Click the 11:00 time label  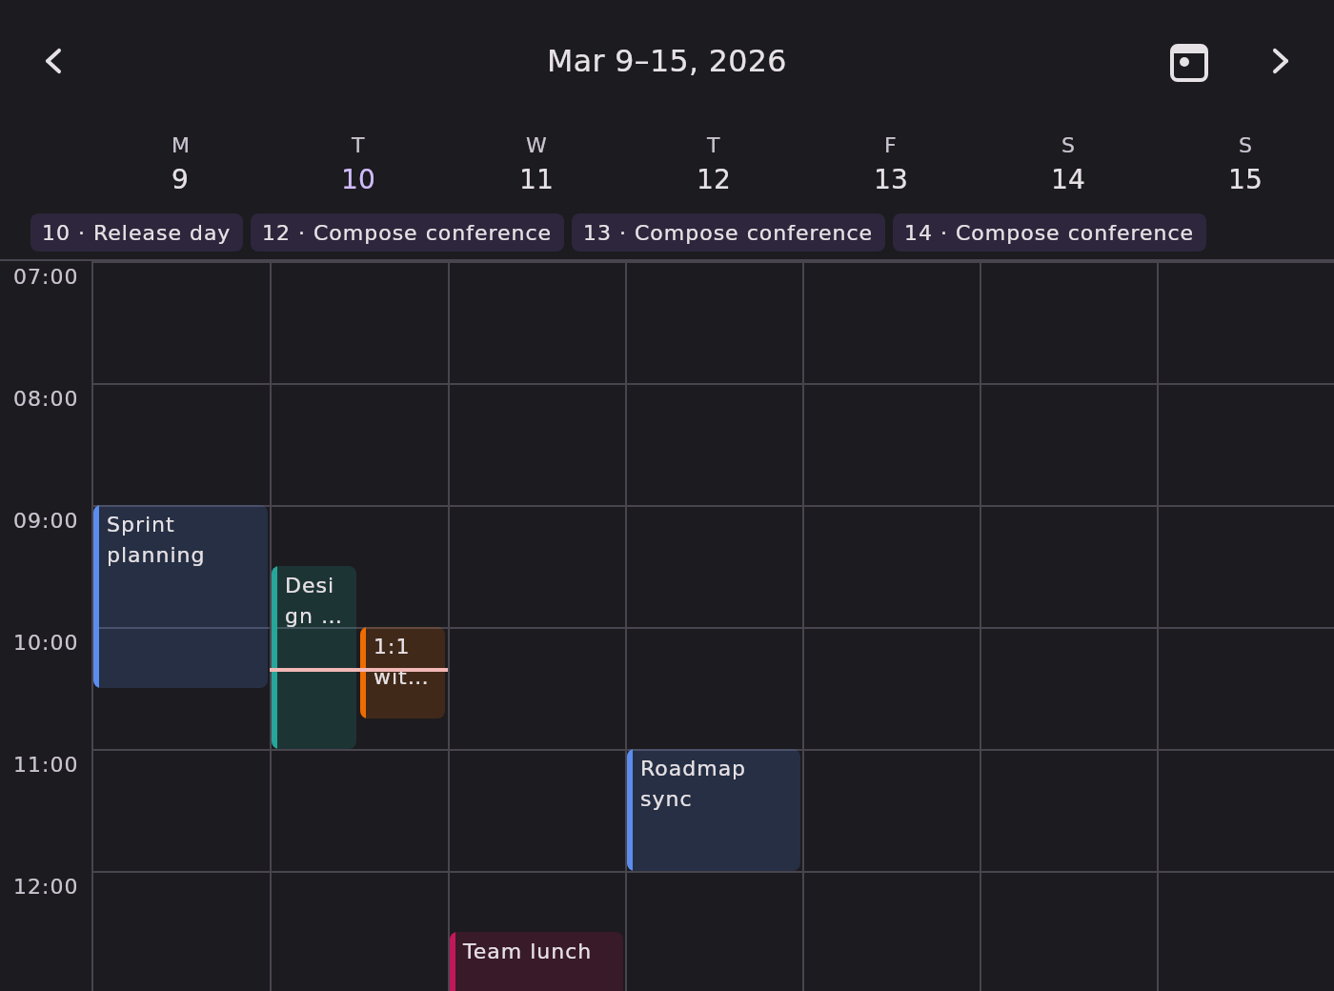(x=46, y=764)
